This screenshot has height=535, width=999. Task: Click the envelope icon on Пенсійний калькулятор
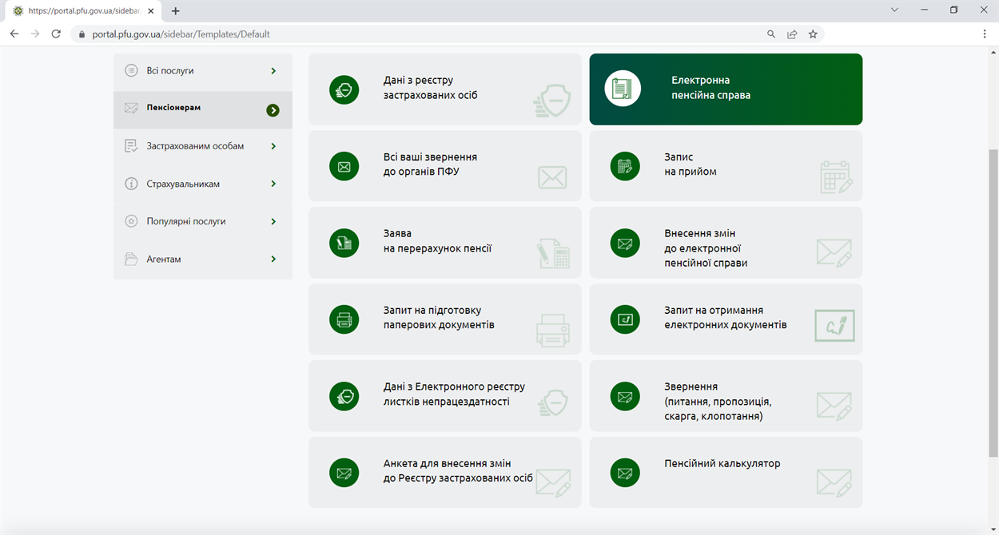[625, 473]
